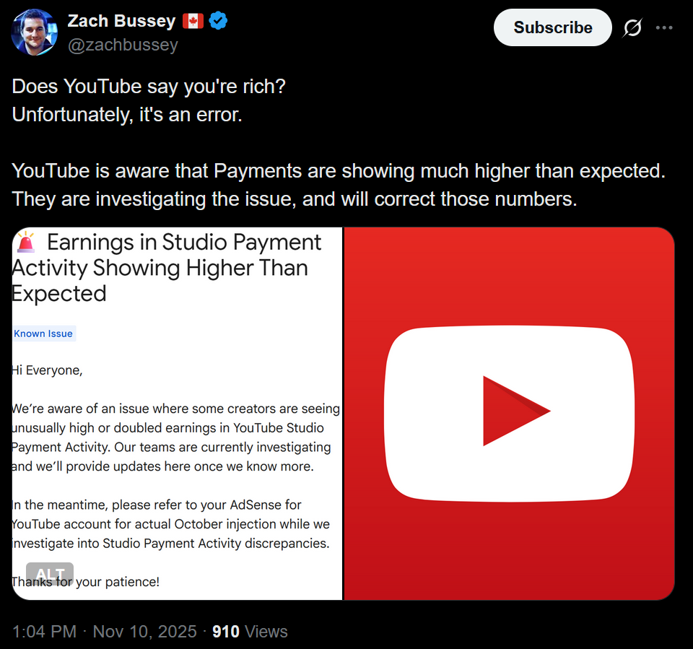
Task: Click the Nov 10, 2025 date
Action: 144,632
